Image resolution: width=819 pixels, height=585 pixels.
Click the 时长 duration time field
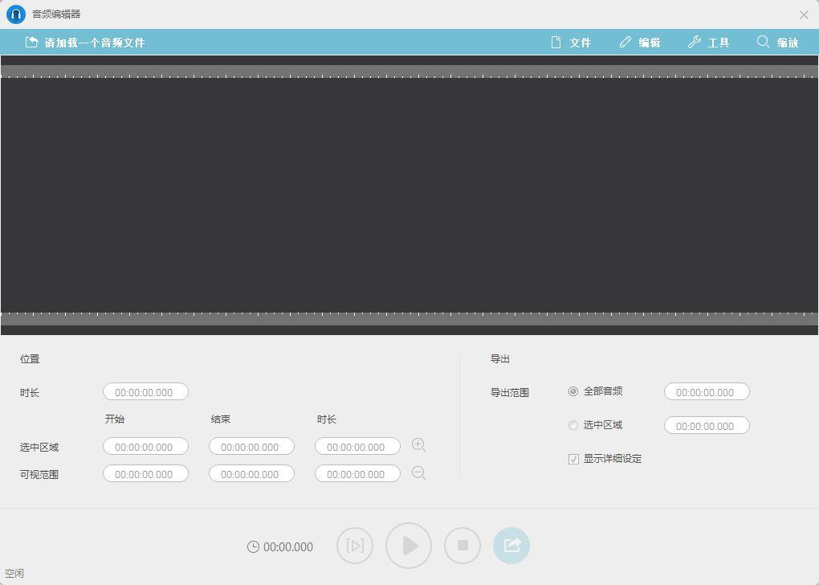point(145,391)
